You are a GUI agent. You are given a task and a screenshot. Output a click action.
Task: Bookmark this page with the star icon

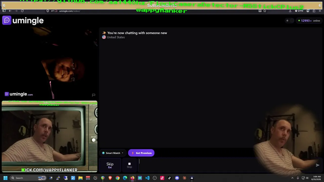[x=265, y=11]
